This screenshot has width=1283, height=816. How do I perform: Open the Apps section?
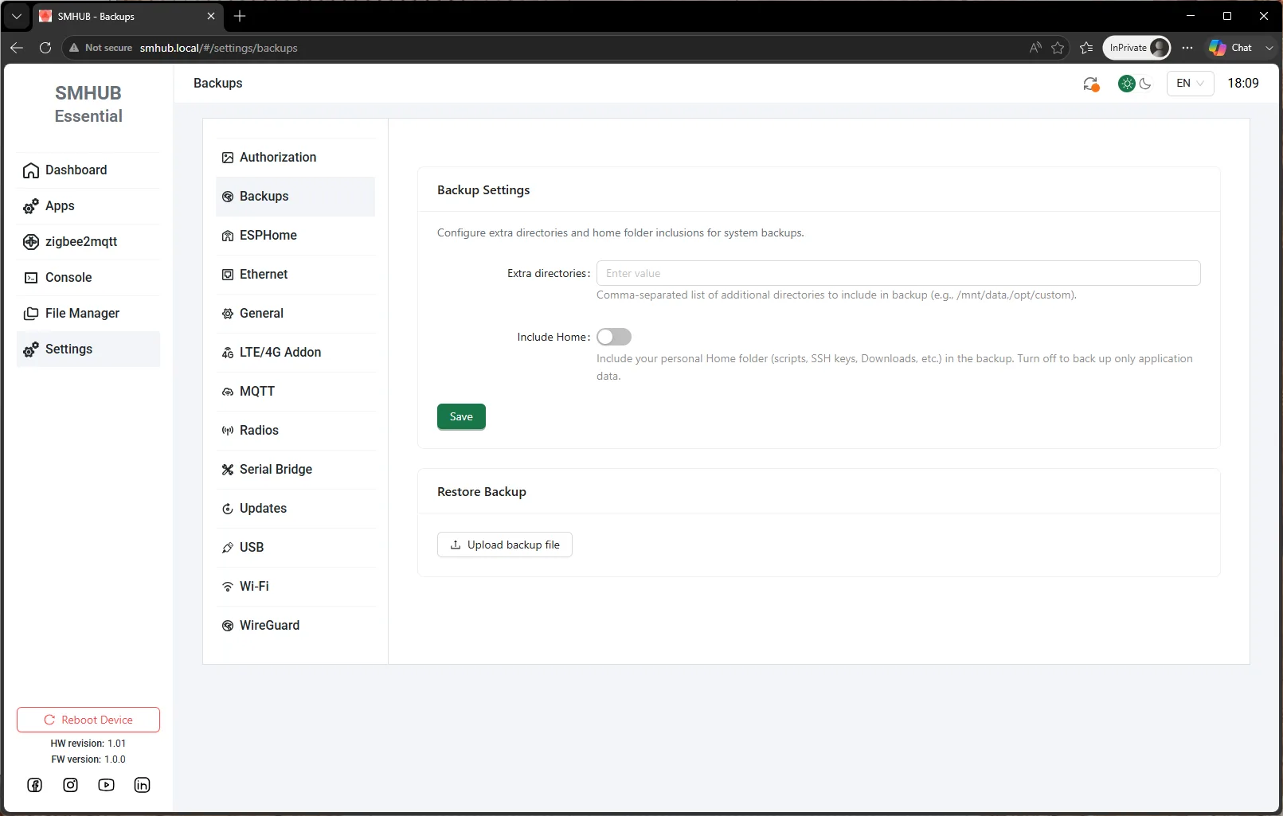pyautogui.click(x=88, y=206)
